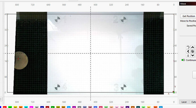Select dark green layer swatch 11

[53, 107]
